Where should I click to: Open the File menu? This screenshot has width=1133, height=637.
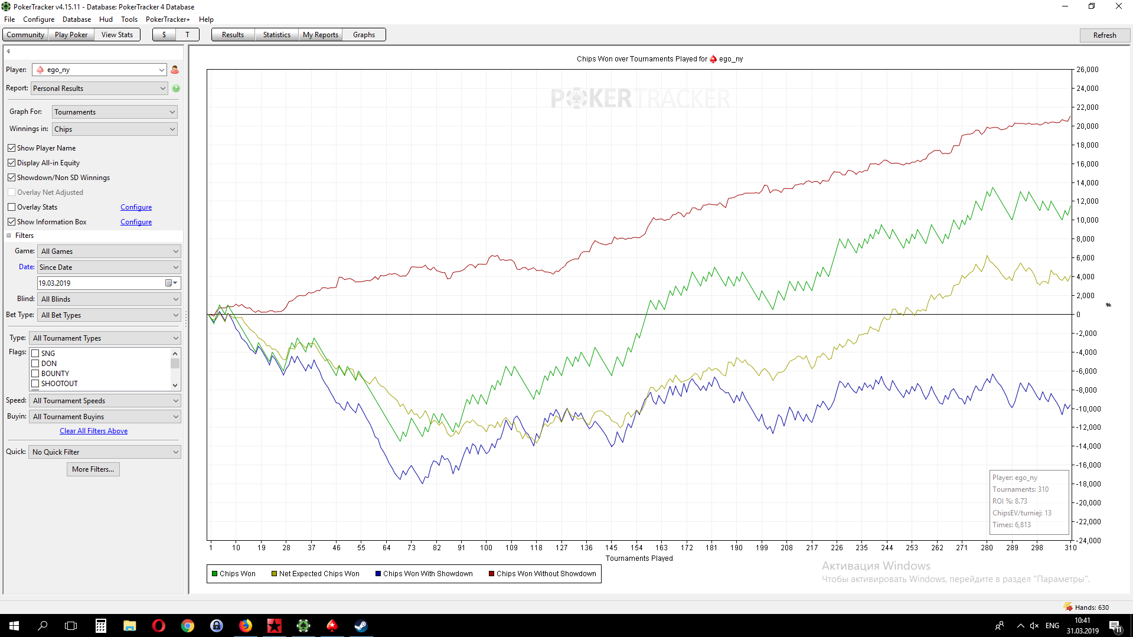point(9,19)
